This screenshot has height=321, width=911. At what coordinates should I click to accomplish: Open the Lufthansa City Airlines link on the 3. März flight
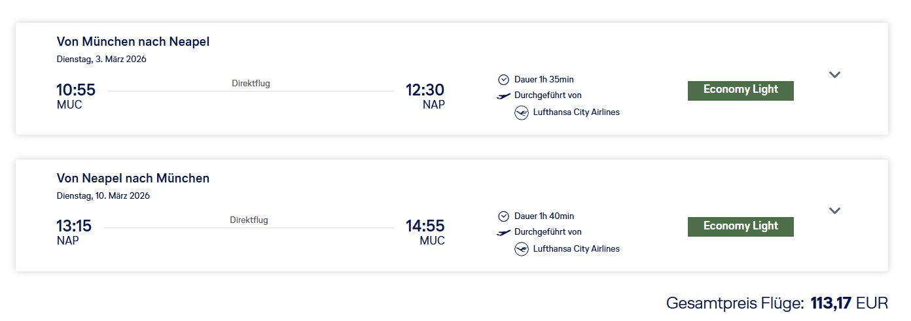point(577,112)
